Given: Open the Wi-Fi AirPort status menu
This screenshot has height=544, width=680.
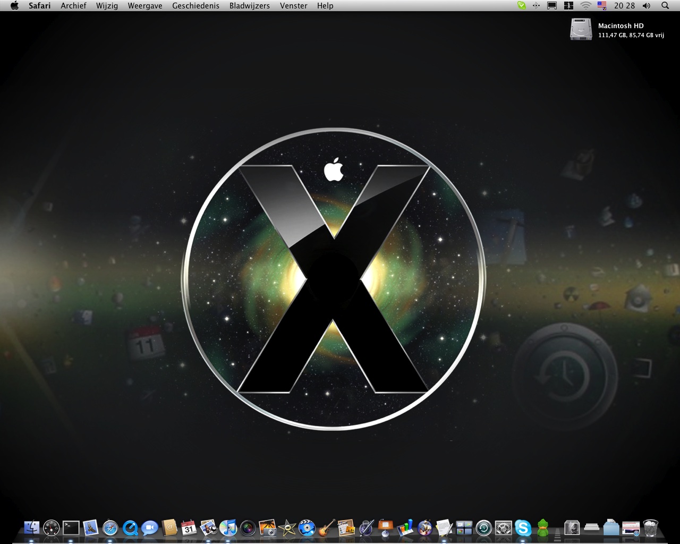Looking at the screenshot, I should click(x=585, y=5).
